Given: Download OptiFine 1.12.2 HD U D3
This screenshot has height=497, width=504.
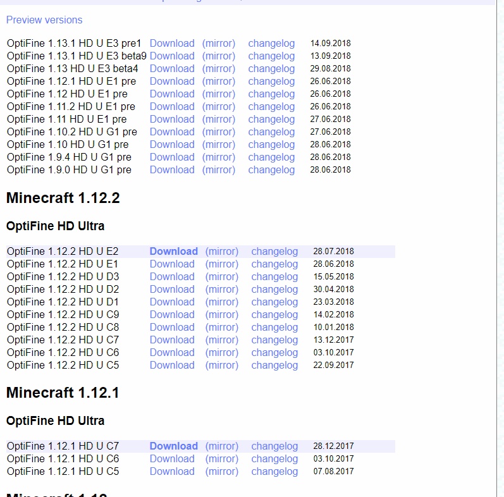Looking at the screenshot, I should (x=172, y=276).
